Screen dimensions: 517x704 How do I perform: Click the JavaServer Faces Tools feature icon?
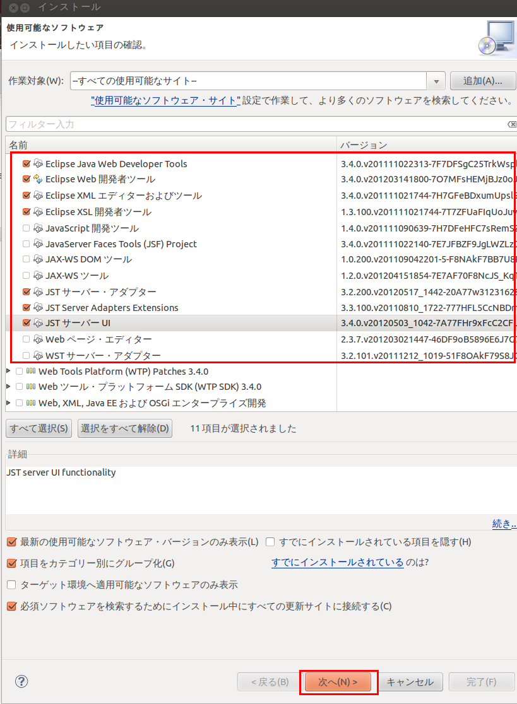click(x=38, y=243)
